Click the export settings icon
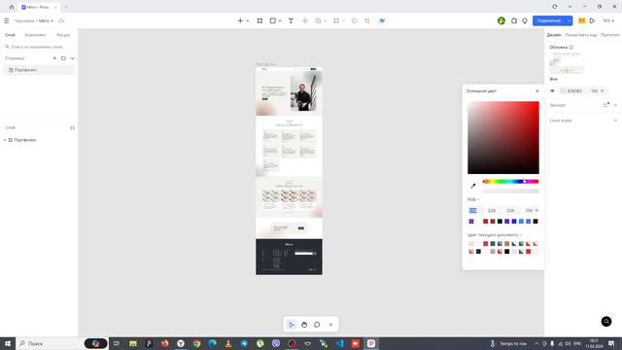622x350 pixels. [606, 105]
